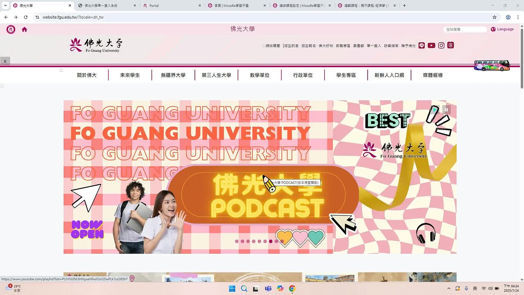Click the university emblem in the pink bar
The height and width of the screenshot is (295, 524).
tap(11, 29)
